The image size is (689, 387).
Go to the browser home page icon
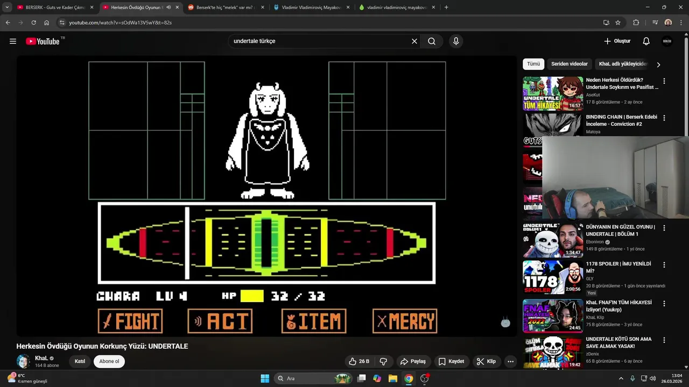(47, 23)
